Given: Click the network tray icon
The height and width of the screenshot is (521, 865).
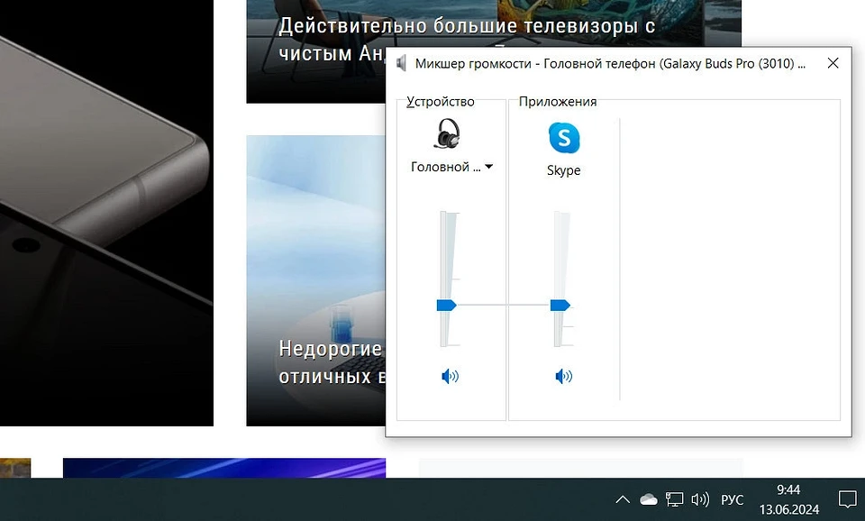Looking at the screenshot, I should click(674, 499).
